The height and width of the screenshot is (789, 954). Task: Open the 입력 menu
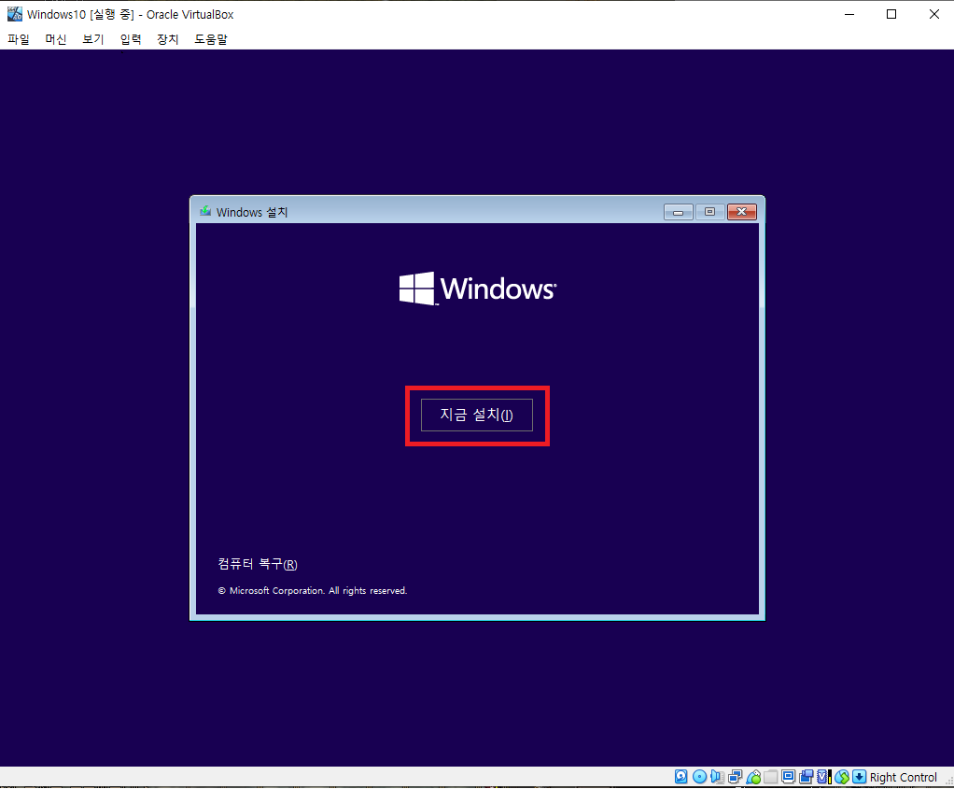[130, 39]
